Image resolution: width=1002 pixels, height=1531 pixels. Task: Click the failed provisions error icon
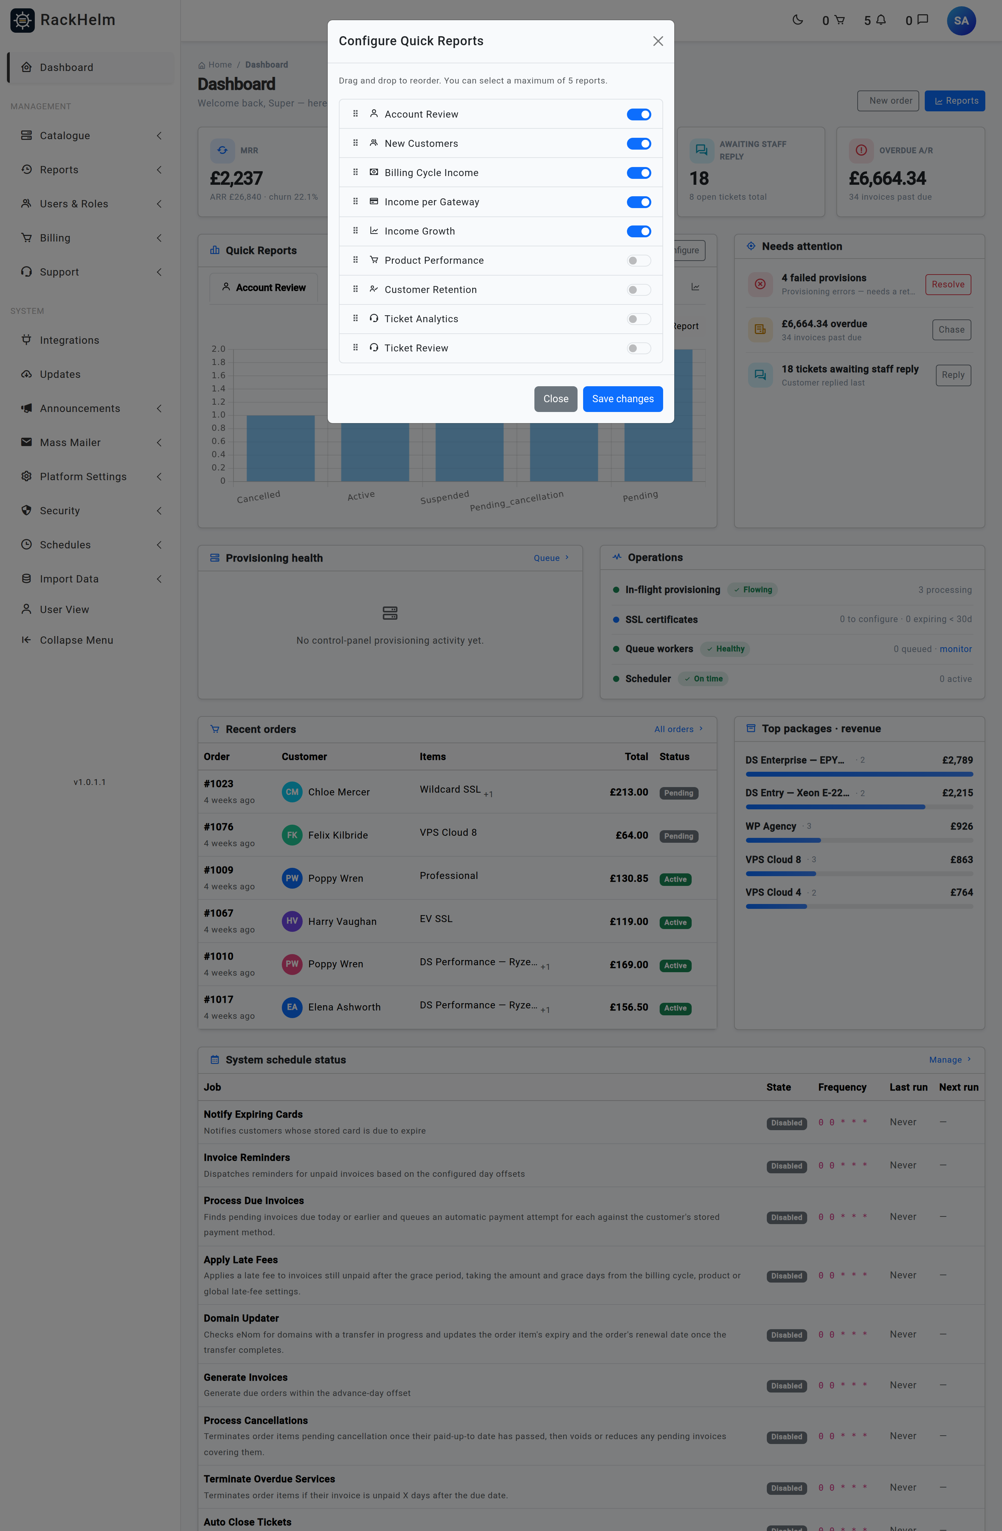[x=760, y=284]
